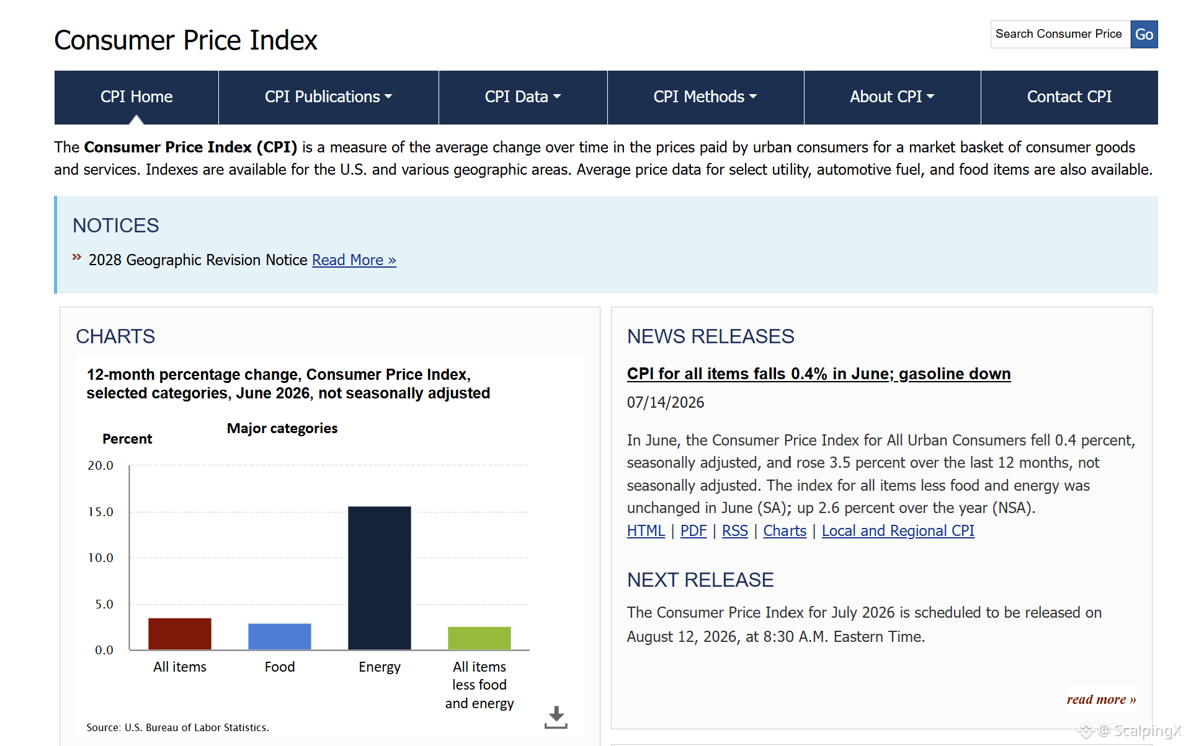The image size is (1186, 746).
Task: Click the Major categories chart label
Action: coord(282,429)
